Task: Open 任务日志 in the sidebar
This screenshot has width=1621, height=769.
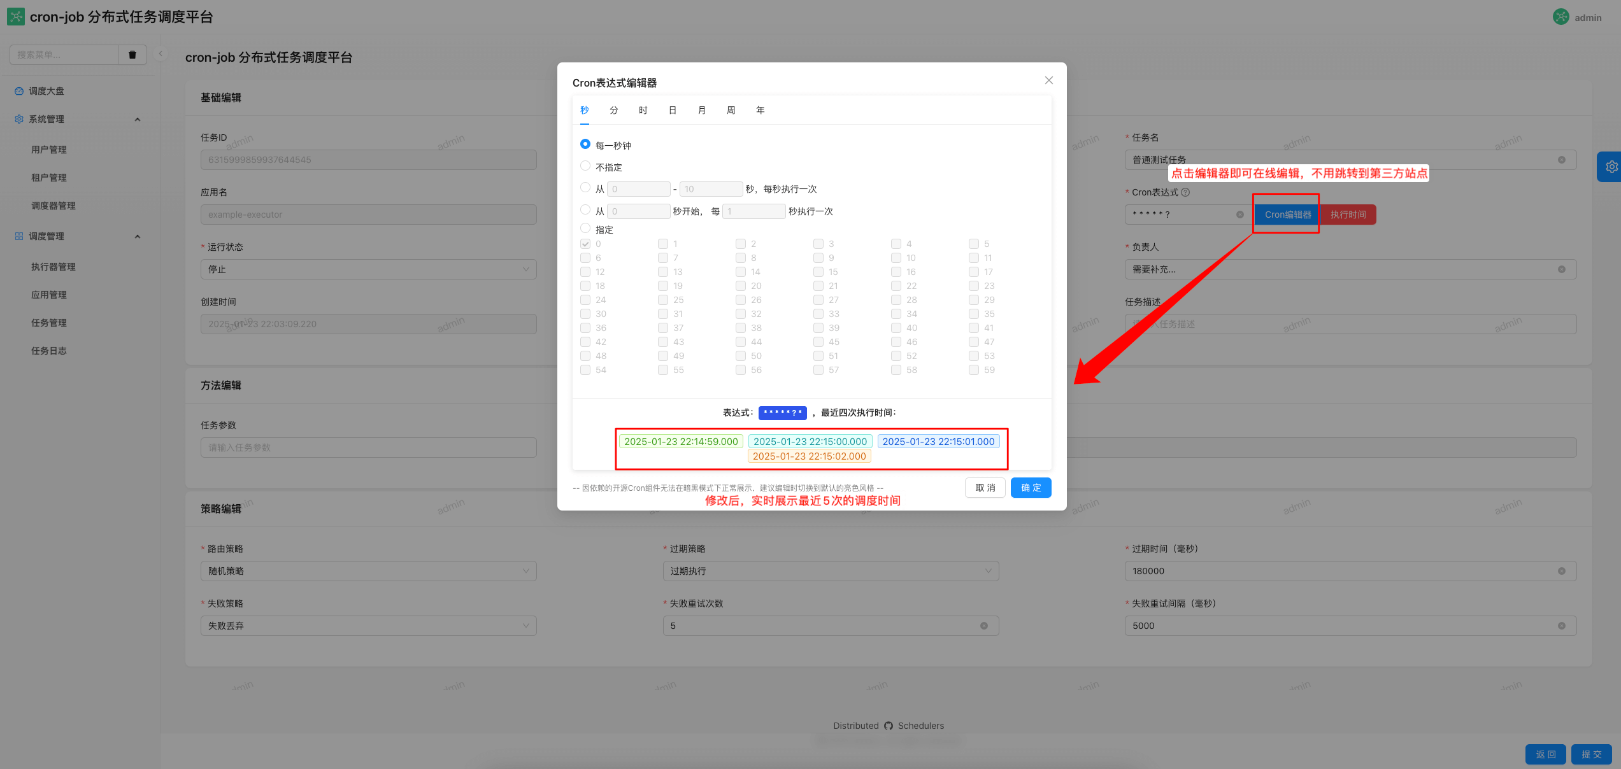Action: 49,351
